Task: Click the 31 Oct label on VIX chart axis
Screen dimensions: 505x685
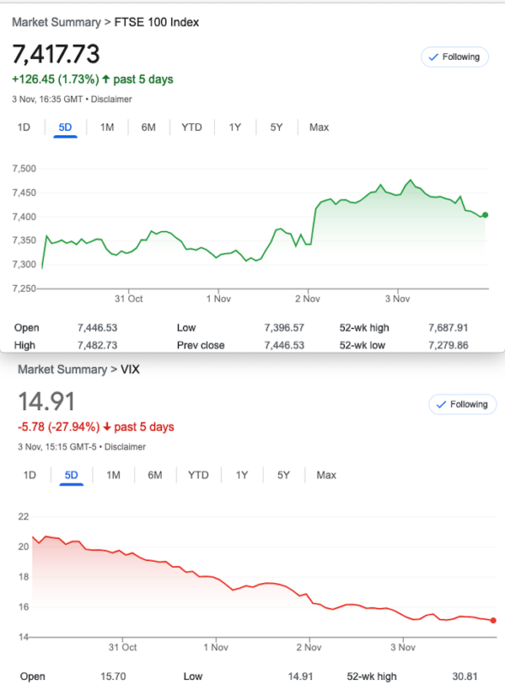Action: 122,647
